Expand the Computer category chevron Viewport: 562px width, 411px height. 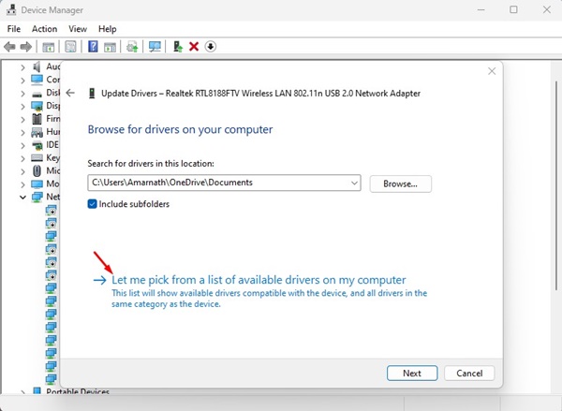point(22,81)
